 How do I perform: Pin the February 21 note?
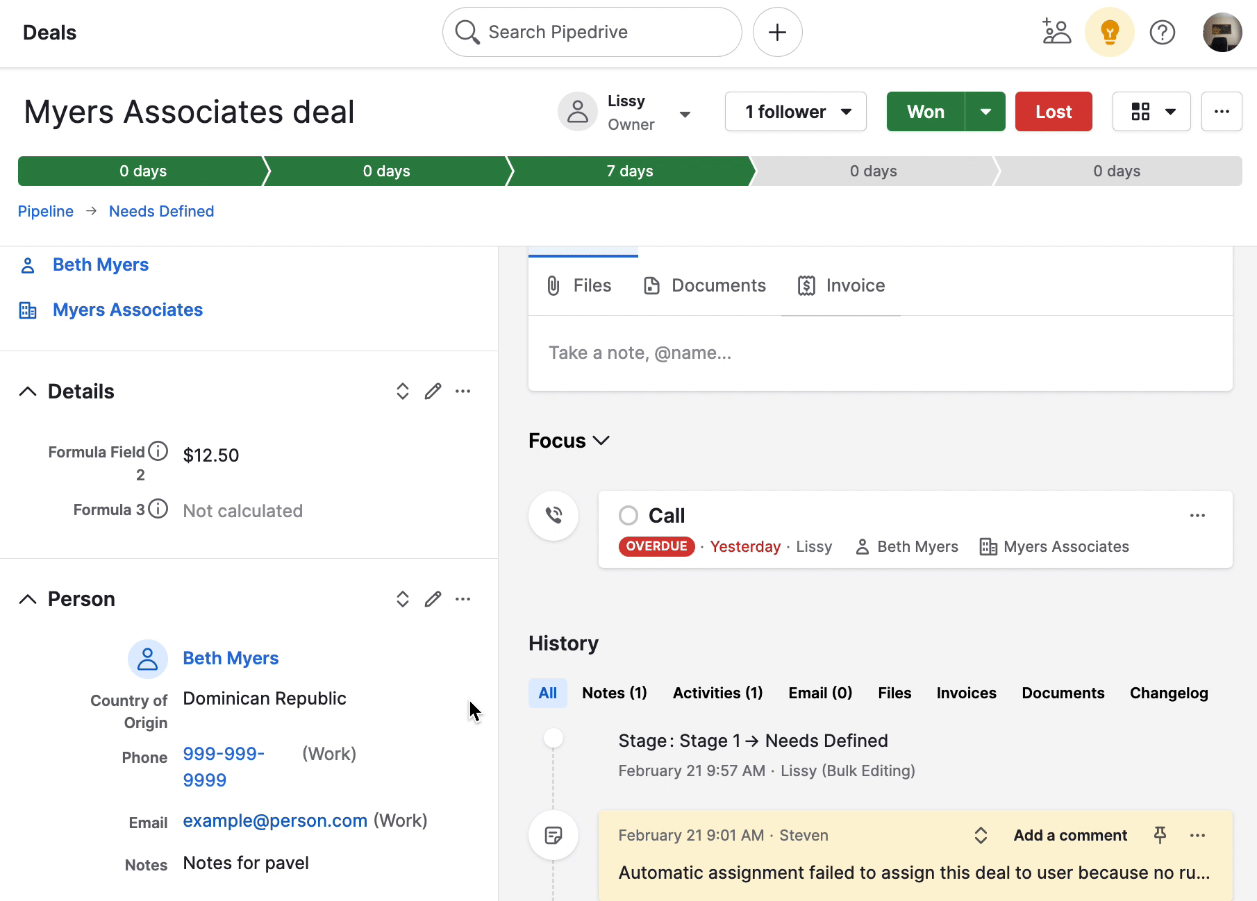[1160, 835]
